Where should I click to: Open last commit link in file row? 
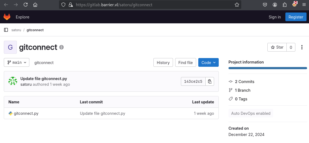coord(103,113)
